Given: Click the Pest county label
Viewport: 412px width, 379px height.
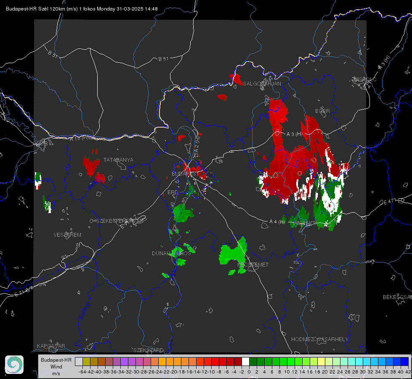Looking at the screenshot, I should (290, 254).
